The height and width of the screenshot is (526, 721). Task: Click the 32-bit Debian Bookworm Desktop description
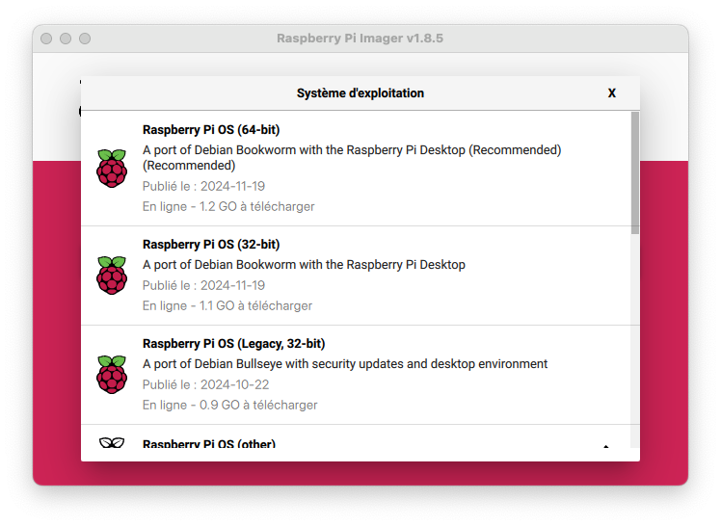click(304, 265)
